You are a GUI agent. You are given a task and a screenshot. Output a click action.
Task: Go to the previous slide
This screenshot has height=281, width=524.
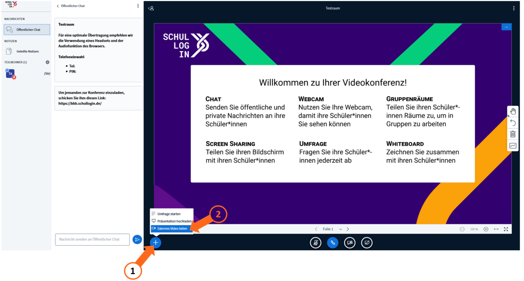point(316,229)
